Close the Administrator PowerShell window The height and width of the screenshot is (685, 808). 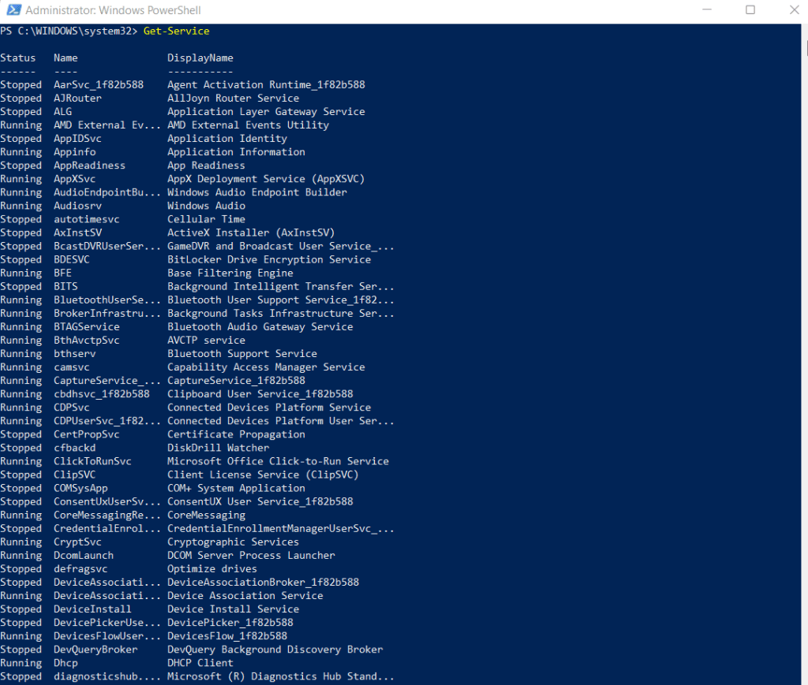click(794, 9)
